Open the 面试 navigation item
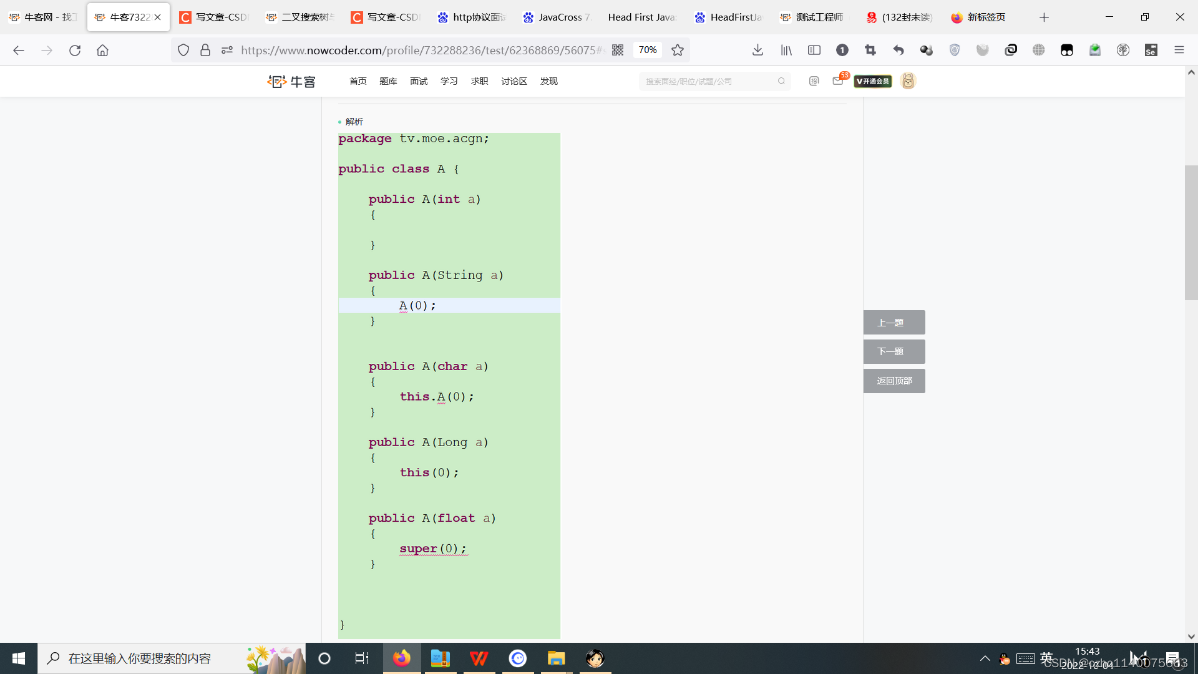 (419, 81)
